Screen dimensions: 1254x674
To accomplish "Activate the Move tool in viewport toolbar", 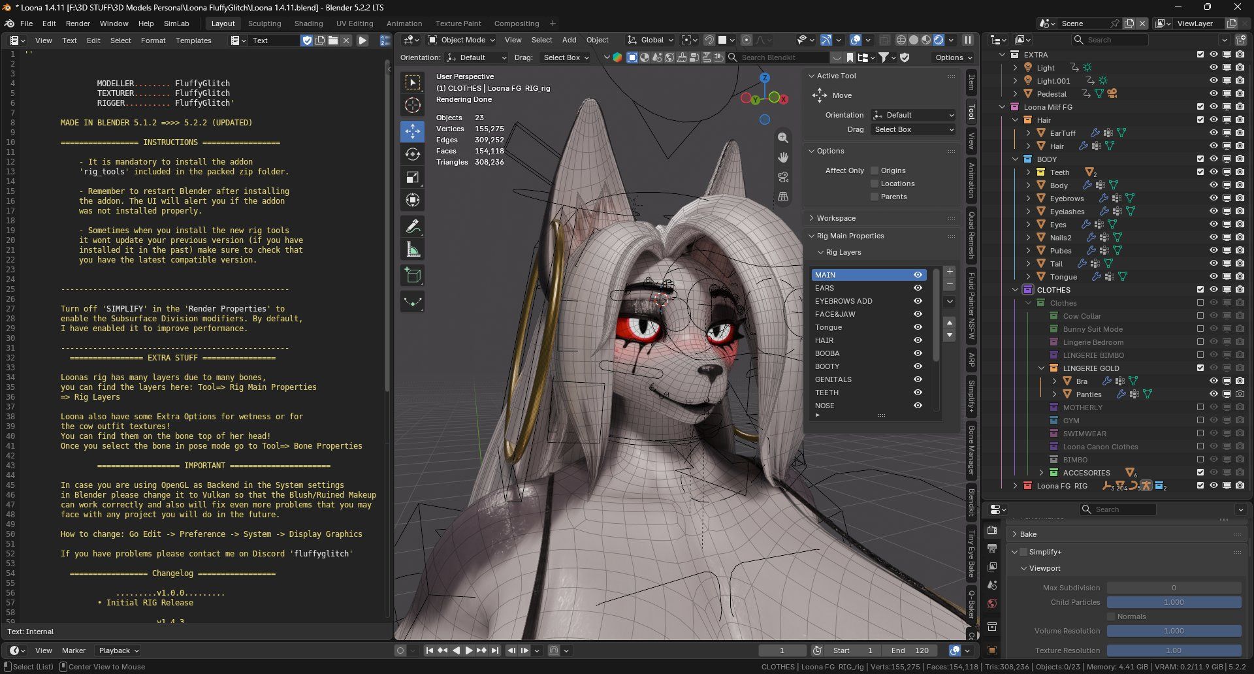I will [x=412, y=131].
